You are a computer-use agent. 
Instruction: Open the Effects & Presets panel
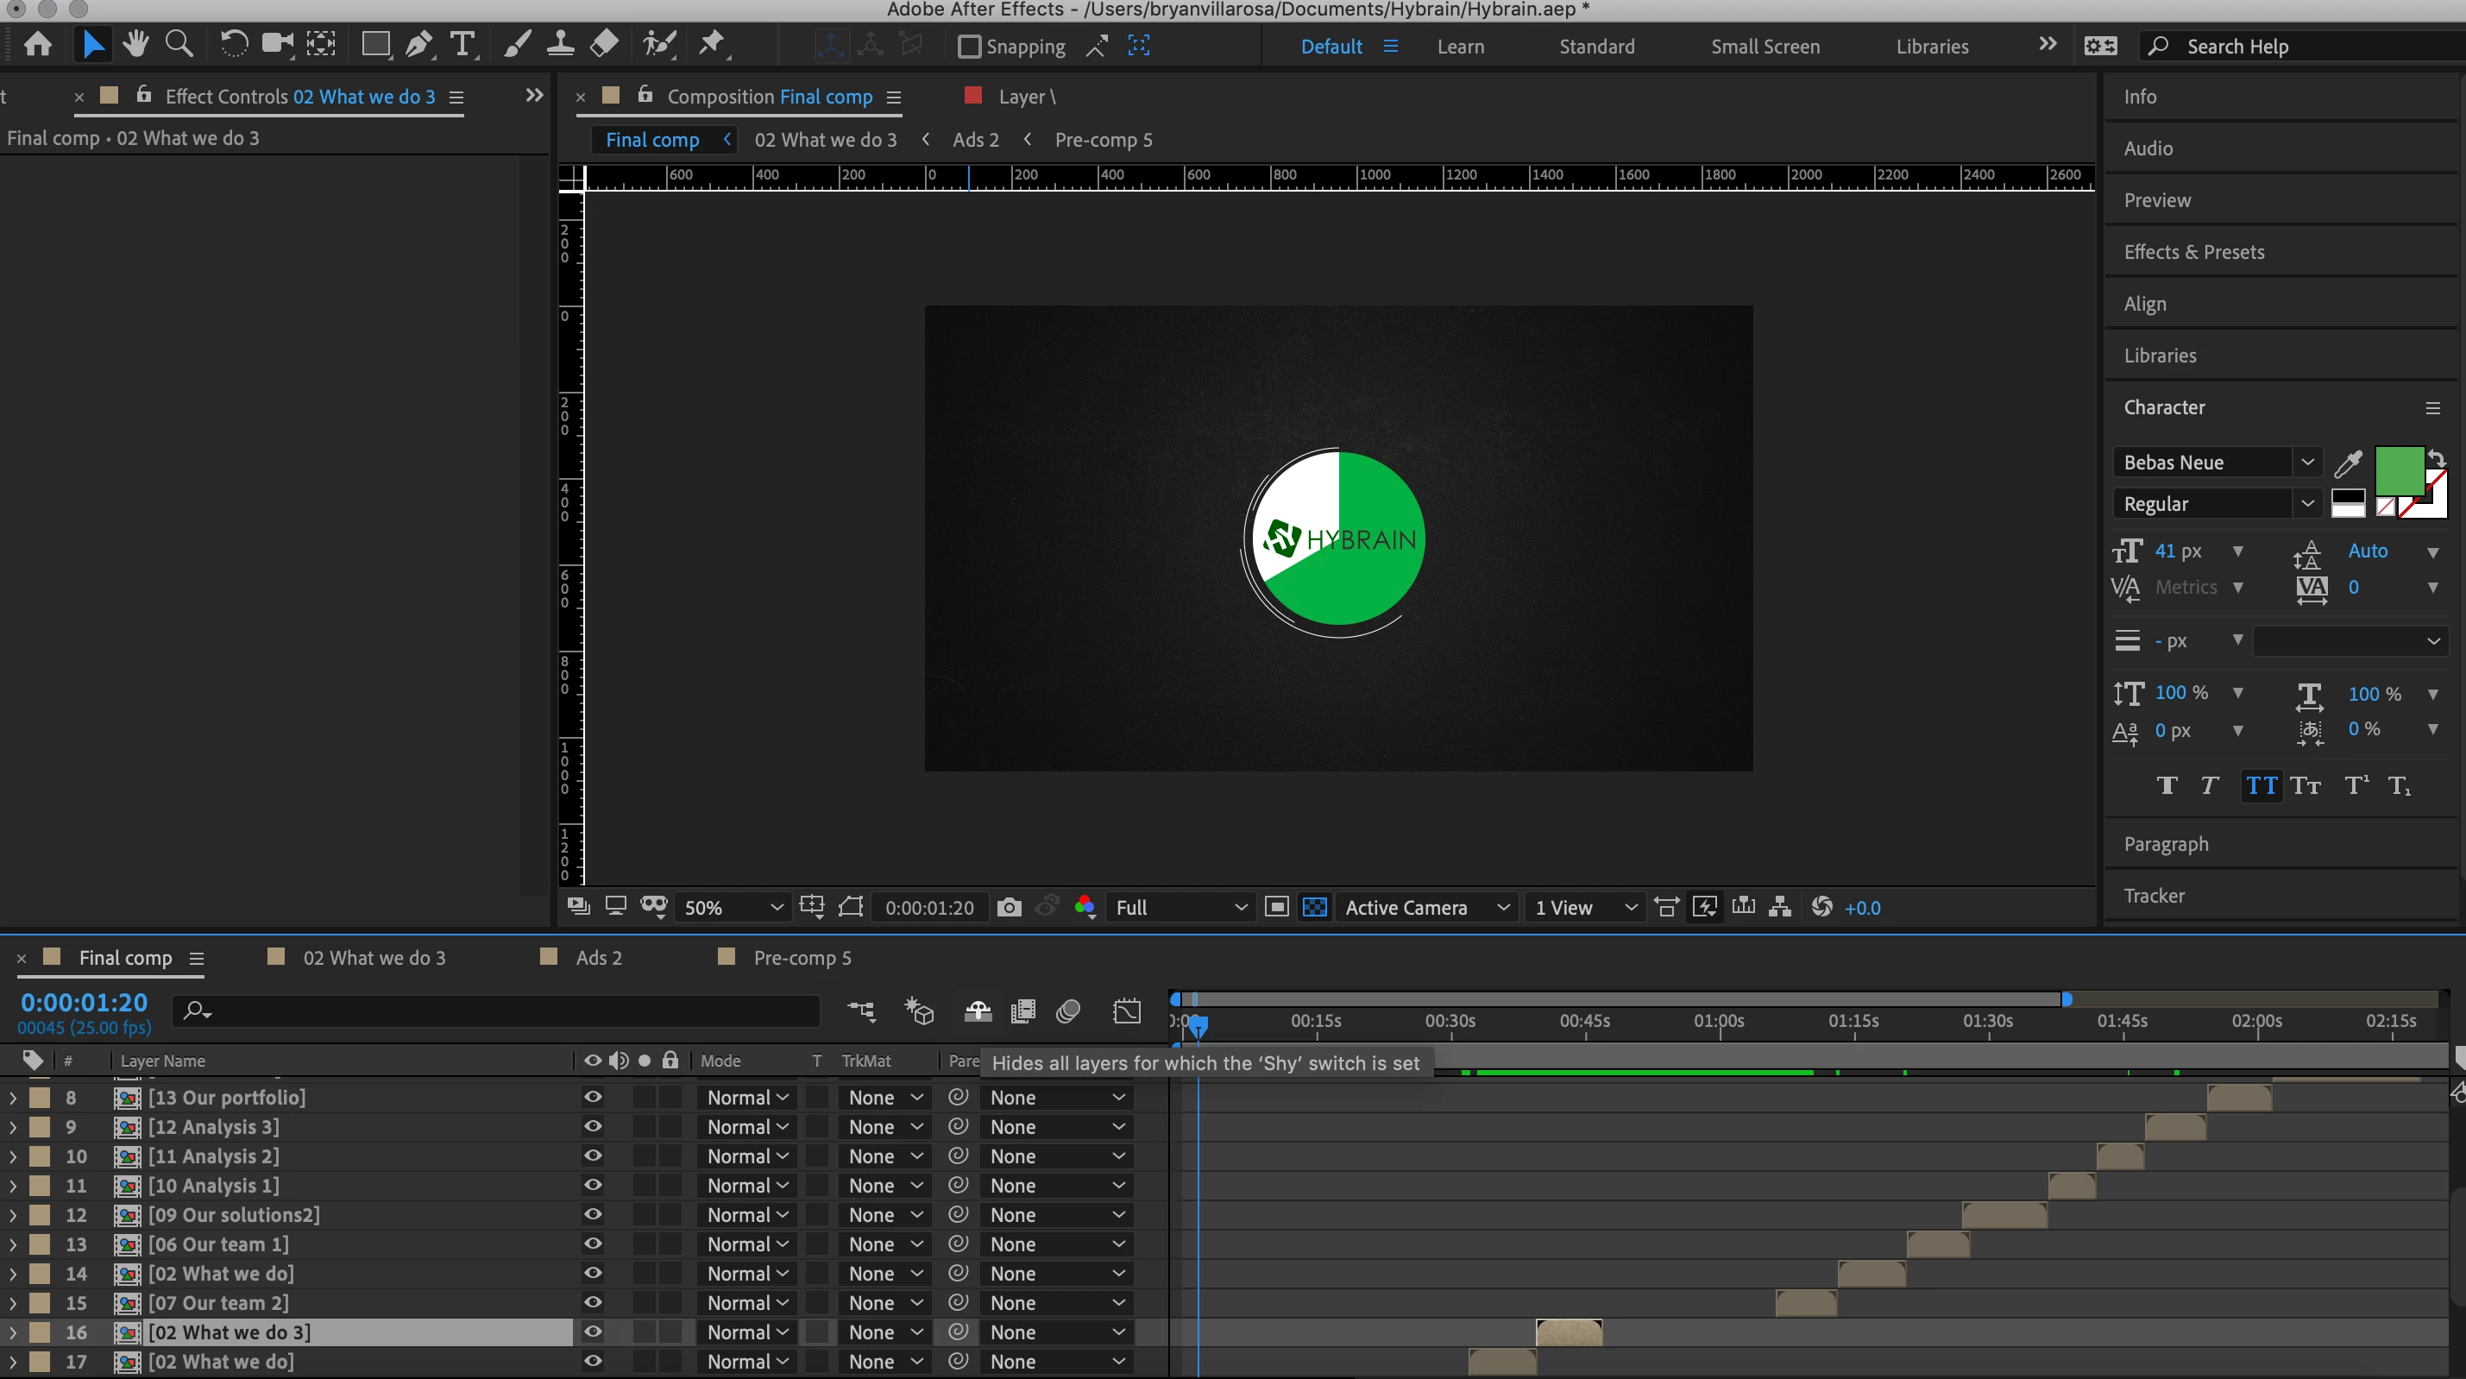point(2193,252)
